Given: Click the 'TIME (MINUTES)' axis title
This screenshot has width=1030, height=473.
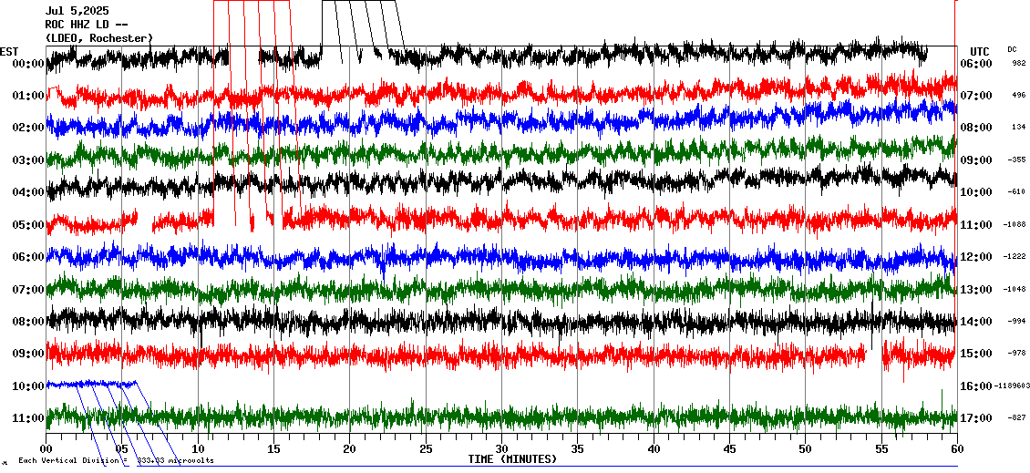Looking at the screenshot, I should pyautogui.click(x=512, y=459).
